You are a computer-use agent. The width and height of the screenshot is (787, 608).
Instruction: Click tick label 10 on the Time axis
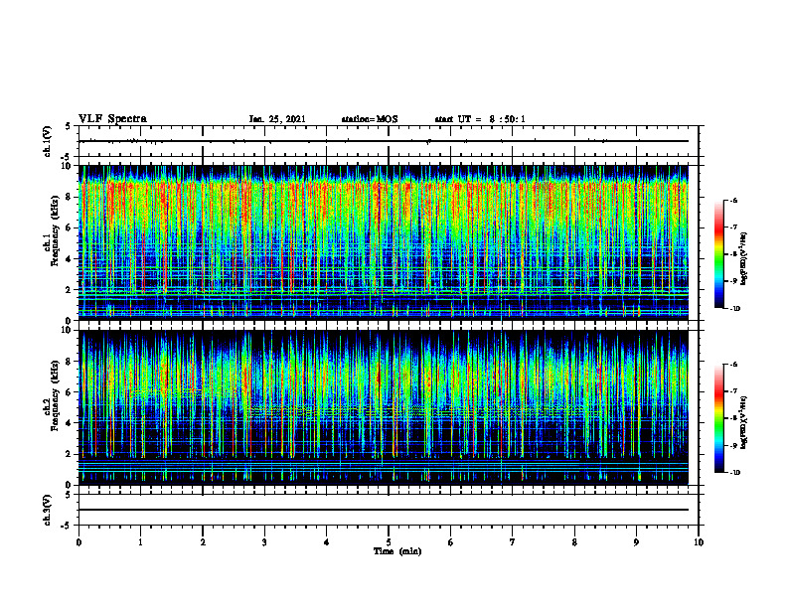pyautogui.click(x=699, y=542)
